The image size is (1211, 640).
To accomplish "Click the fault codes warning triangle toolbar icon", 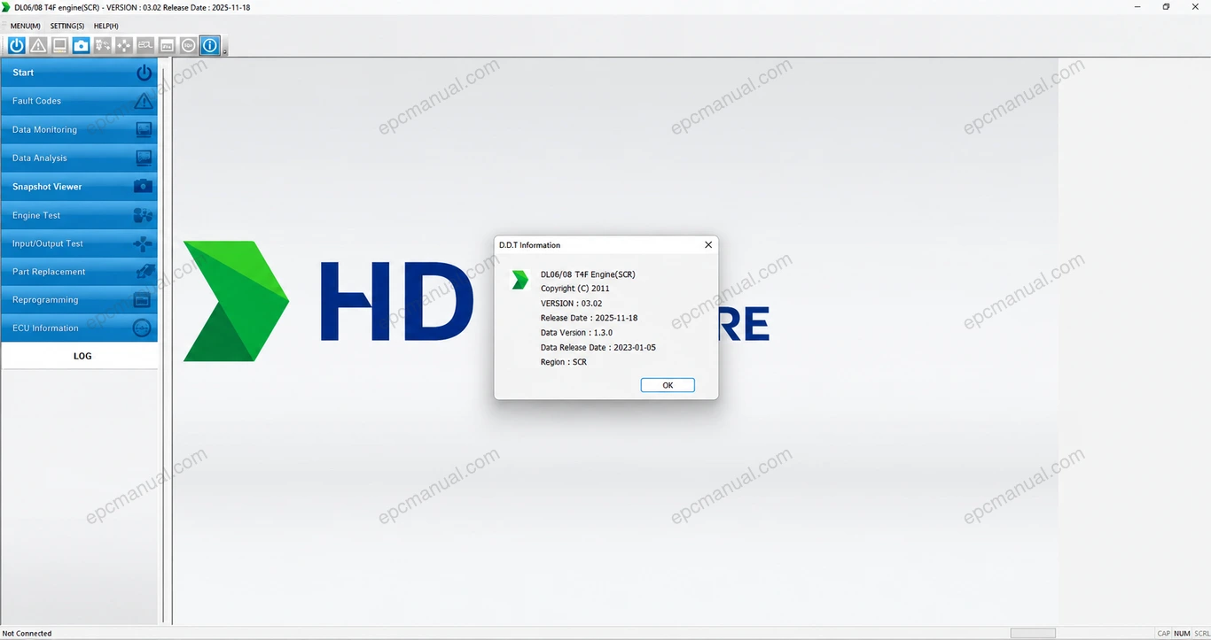I will [x=38, y=45].
